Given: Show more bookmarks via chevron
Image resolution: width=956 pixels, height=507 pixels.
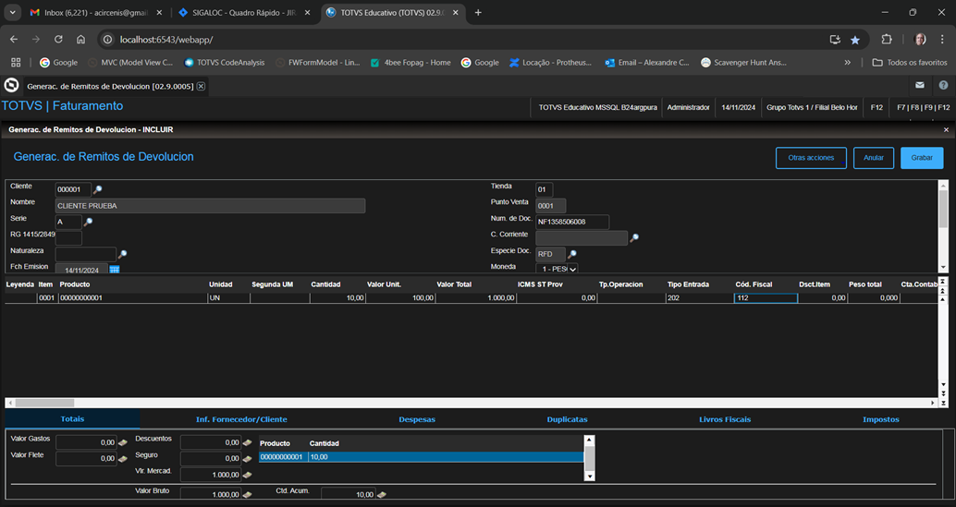Looking at the screenshot, I should [x=848, y=63].
